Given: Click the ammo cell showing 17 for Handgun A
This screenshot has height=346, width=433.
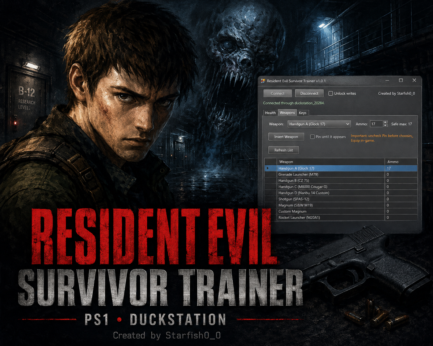Looking at the screenshot, I should (401, 168).
